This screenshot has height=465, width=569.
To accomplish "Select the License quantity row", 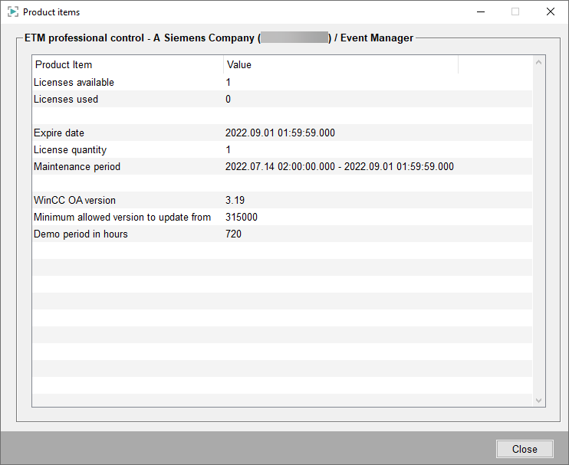I will (70, 150).
